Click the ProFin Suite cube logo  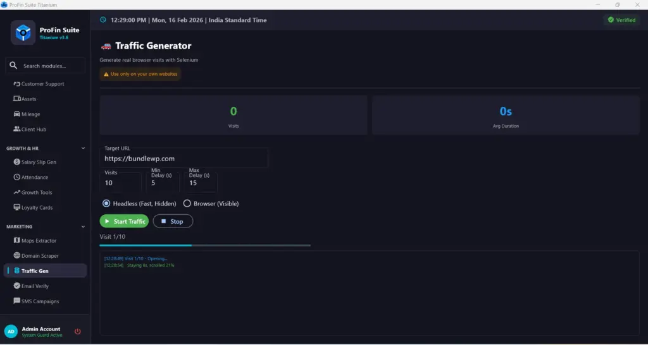23,33
